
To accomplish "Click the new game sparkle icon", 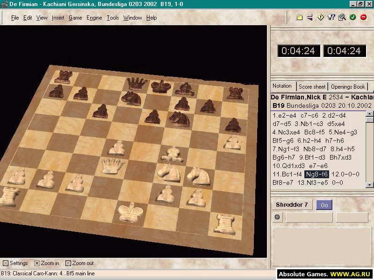I will pos(299,17).
